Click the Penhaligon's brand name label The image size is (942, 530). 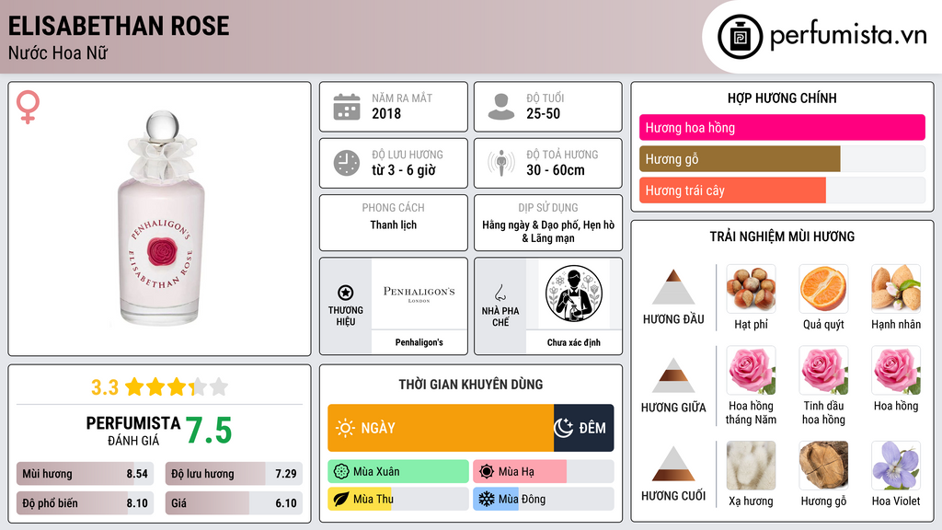[419, 342]
